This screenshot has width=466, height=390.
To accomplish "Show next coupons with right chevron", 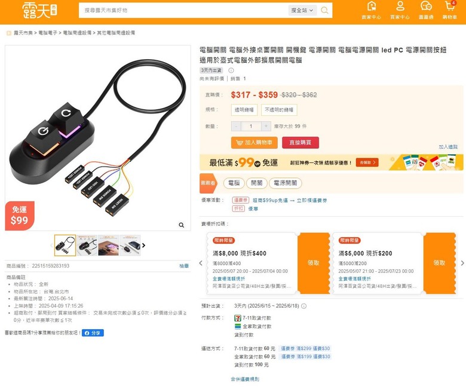I will (x=462, y=263).
